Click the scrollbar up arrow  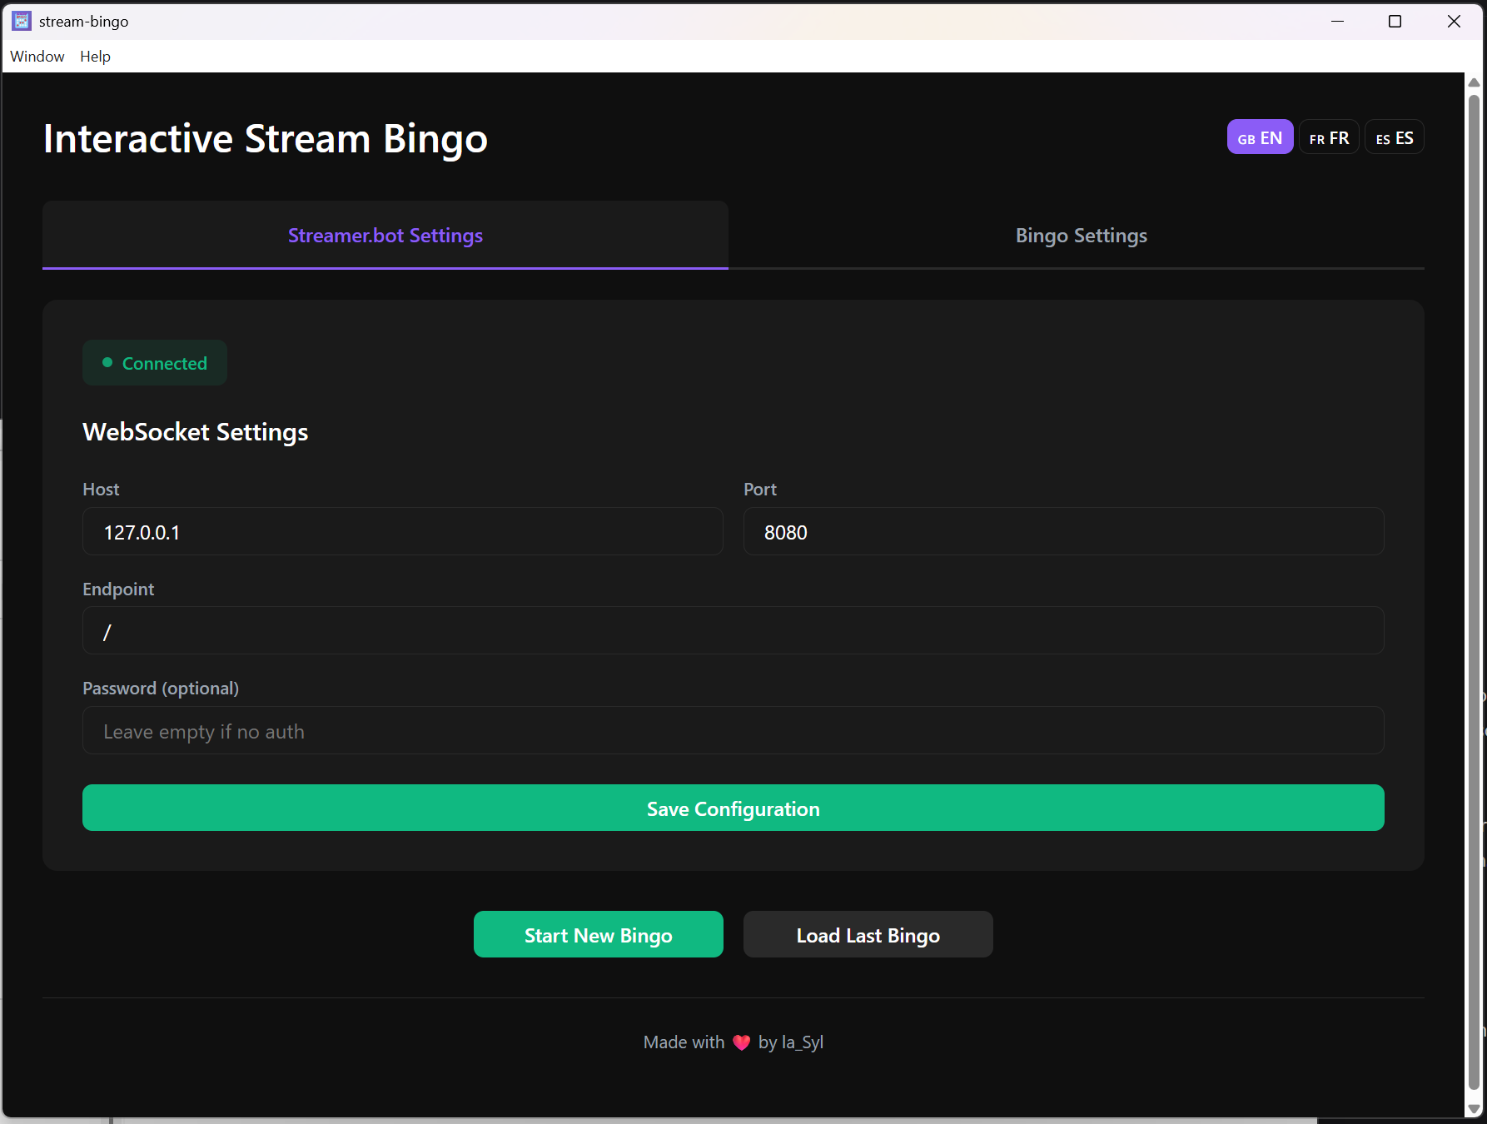(1474, 82)
